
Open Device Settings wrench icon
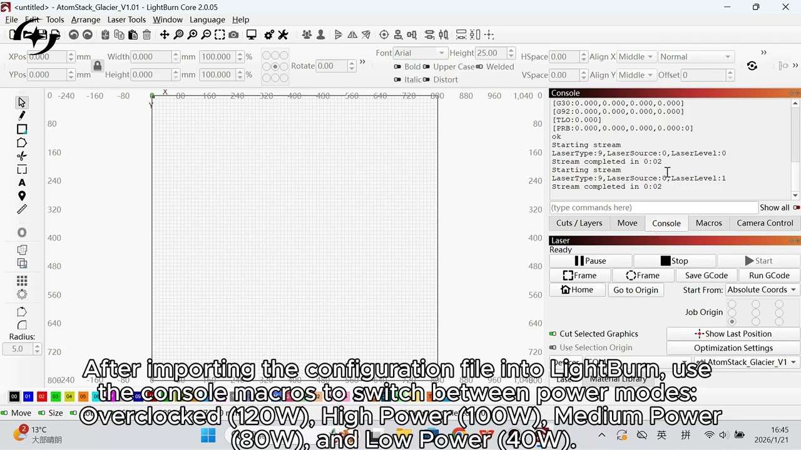[x=283, y=35]
